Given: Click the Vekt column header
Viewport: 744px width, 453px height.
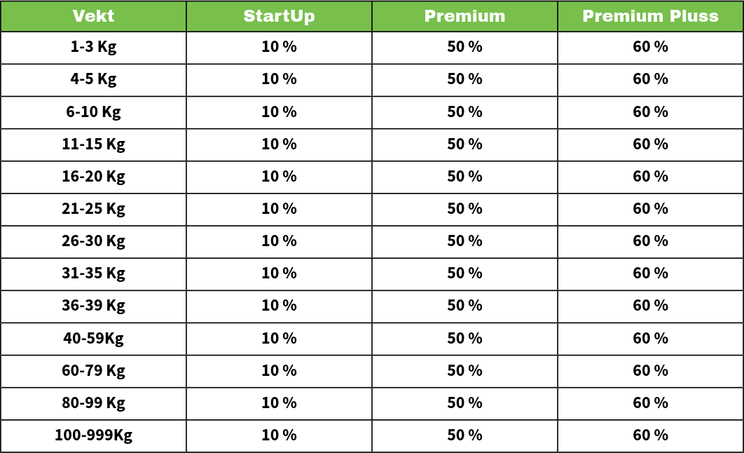Looking at the screenshot, I should pos(93,16).
